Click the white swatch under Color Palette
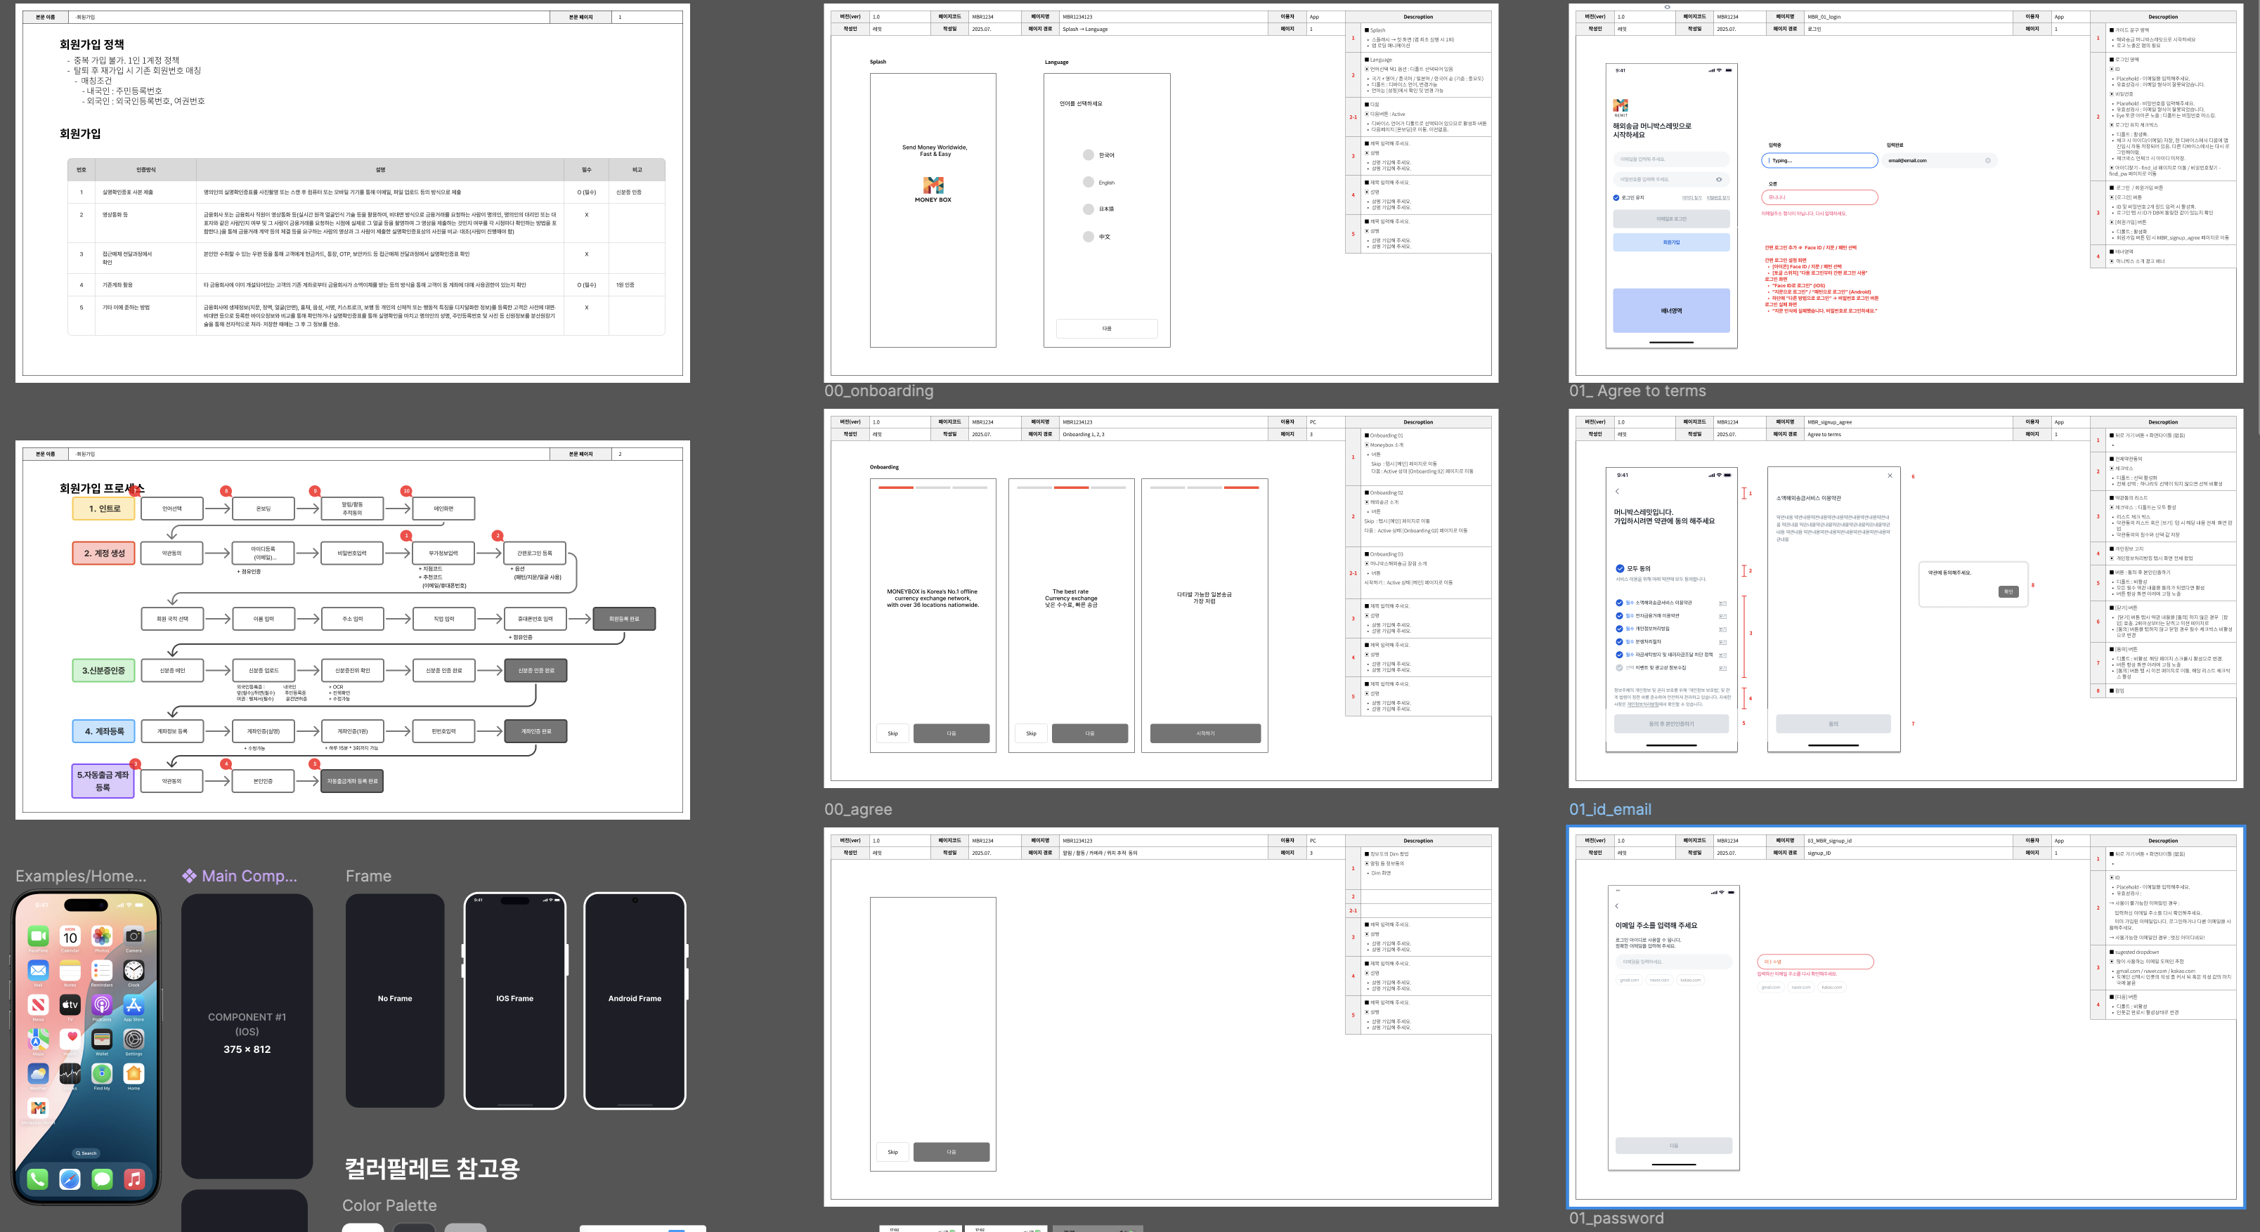Viewport: 2260px width, 1232px height. coord(363,1227)
